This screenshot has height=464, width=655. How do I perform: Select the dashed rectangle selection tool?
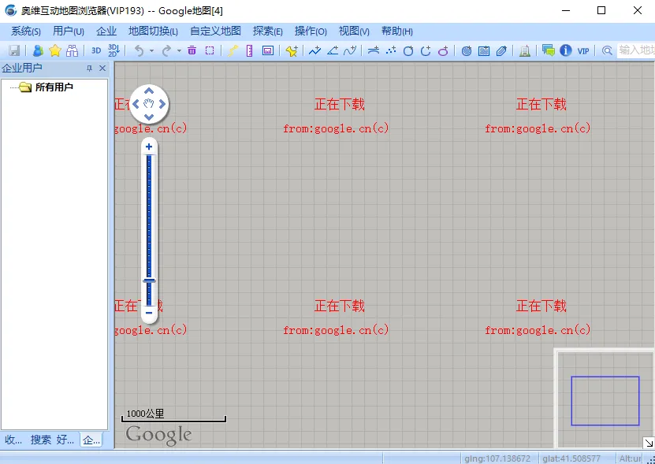[x=210, y=50]
